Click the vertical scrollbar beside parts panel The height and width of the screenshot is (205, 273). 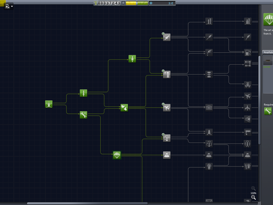click(259, 100)
